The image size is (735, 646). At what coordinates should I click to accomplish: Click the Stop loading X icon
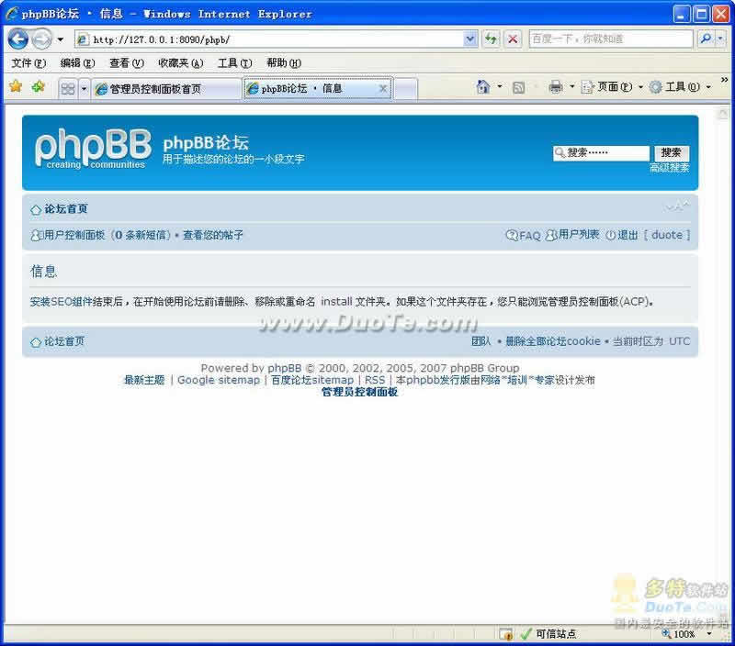[x=513, y=39]
